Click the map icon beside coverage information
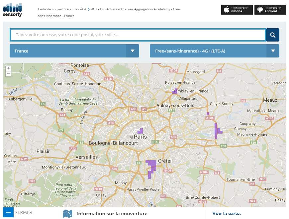Viewport: 289px width, 219px height. [67, 214]
